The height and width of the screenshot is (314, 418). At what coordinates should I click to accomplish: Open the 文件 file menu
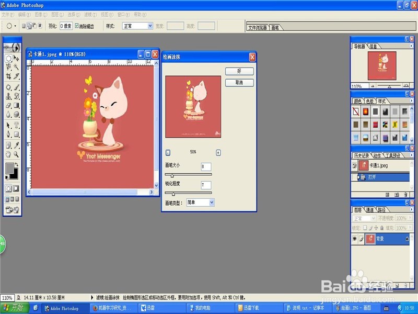[x=8, y=15]
